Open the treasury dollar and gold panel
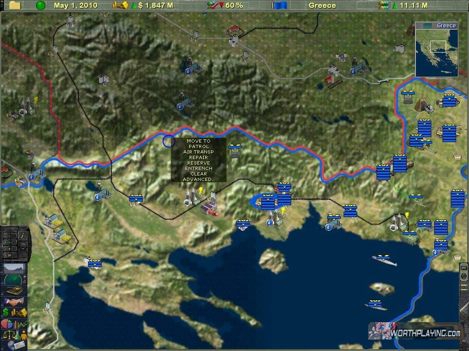This screenshot has height=351, width=469. click(x=15, y=313)
